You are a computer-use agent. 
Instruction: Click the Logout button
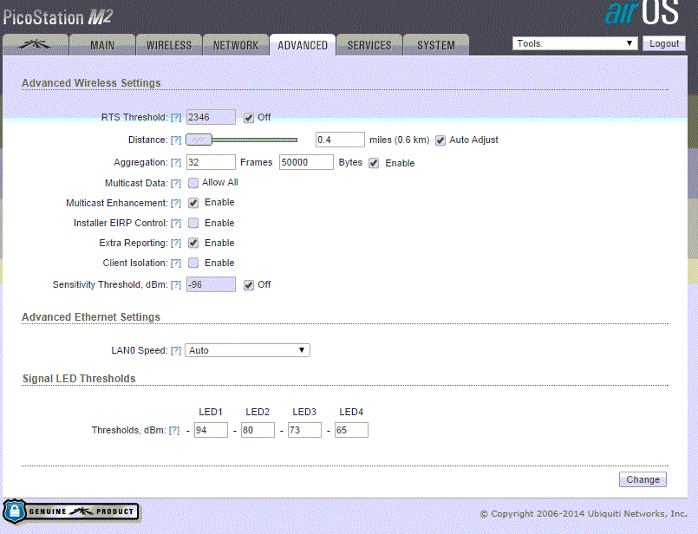coord(663,43)
